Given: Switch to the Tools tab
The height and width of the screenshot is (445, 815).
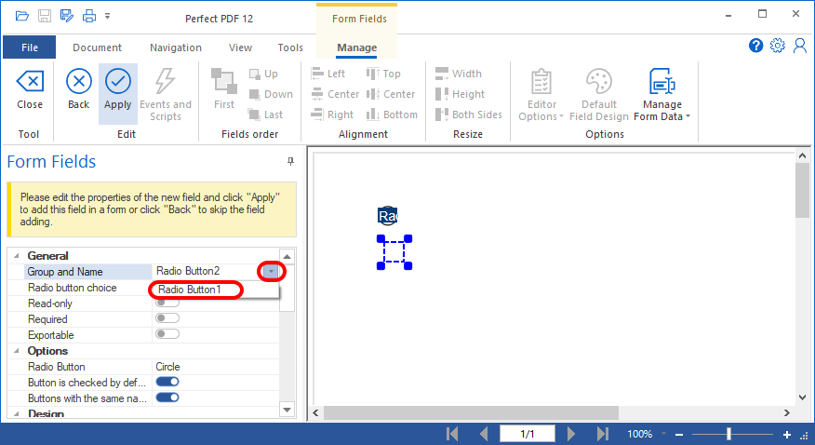Looking at the screenshot, I should coord(290,47).
